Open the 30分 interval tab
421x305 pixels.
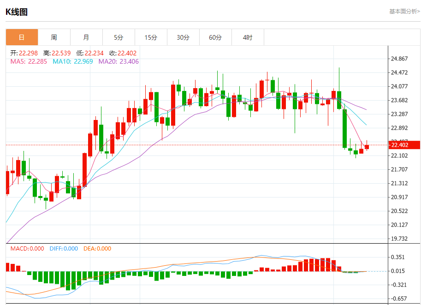click(x=183, y=37)
